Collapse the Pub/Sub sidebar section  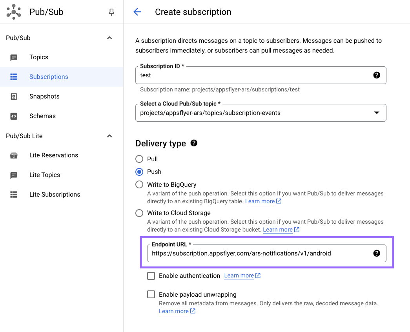coord(109,38)
